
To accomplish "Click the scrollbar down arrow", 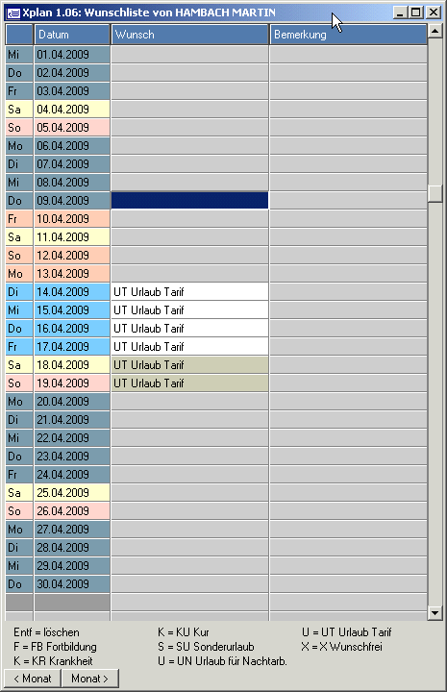I will (435, 612).
